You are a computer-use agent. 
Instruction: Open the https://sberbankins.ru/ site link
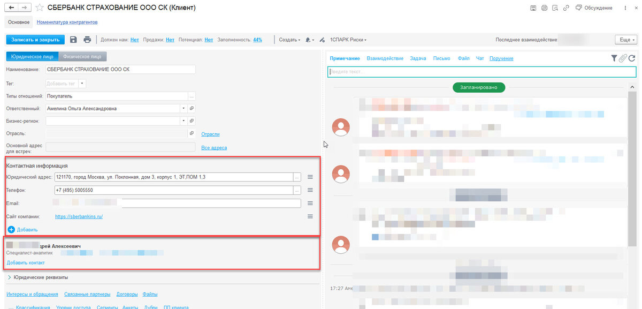pos(79,216)
